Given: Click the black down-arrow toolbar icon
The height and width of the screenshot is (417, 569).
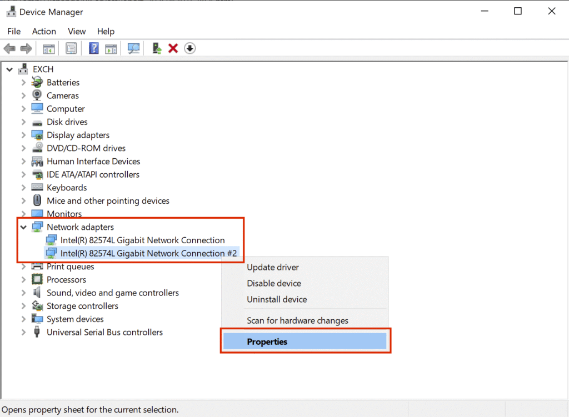Looking at the screenshot, I should 190,49.
